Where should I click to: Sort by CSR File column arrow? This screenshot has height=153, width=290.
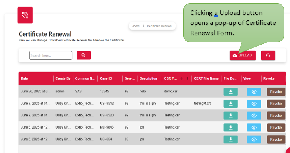coord(182,79)
